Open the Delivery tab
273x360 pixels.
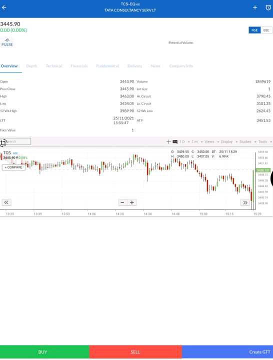click(x=135, y=66)
